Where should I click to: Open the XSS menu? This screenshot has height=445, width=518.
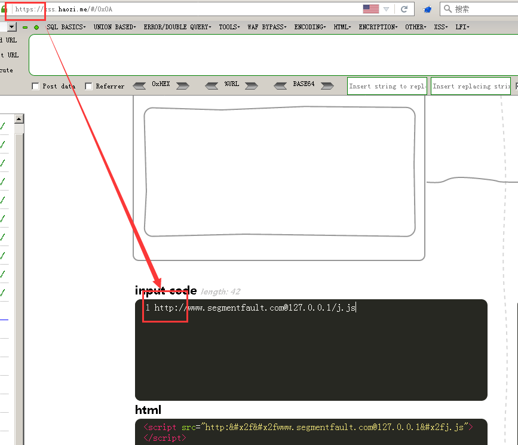(440, 27)
